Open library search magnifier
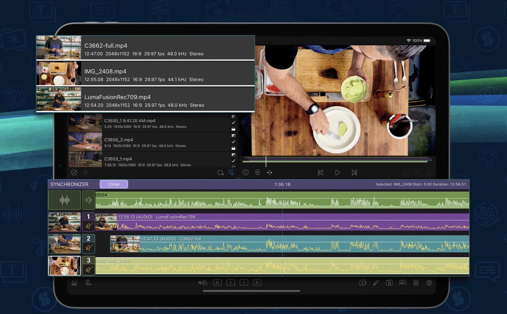Screen dimensions: 507x314 [x=220, y=172]
